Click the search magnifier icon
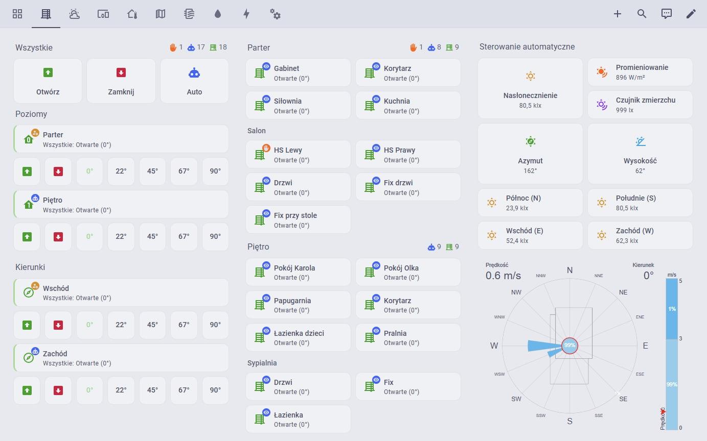 tap(642, 14)
